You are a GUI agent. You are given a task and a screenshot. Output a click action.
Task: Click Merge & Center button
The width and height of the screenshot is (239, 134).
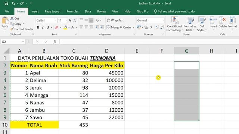[x=119, y=27]
